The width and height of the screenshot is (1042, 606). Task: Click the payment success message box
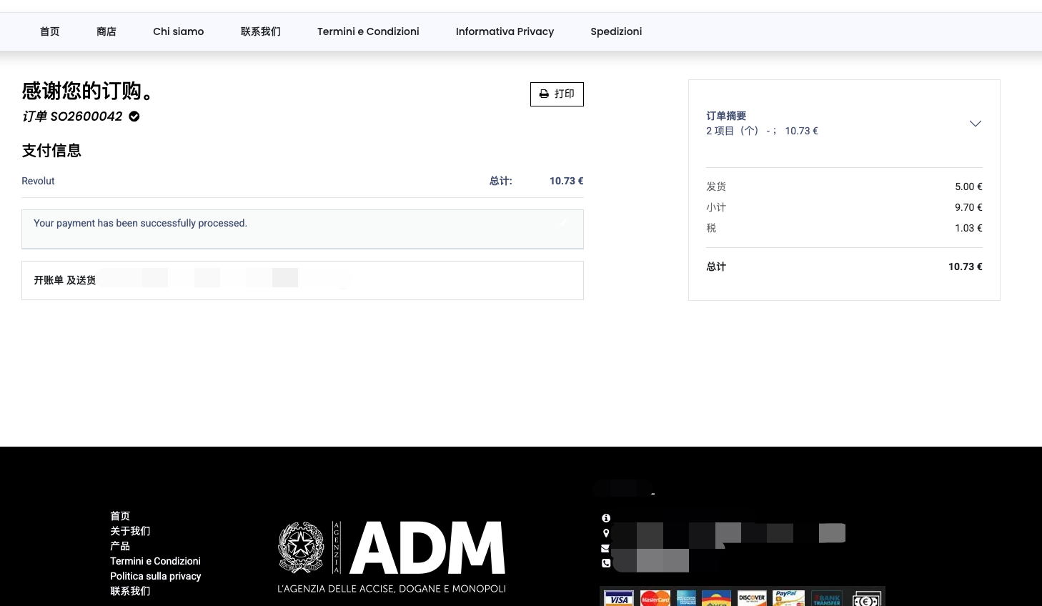point(302,229)
